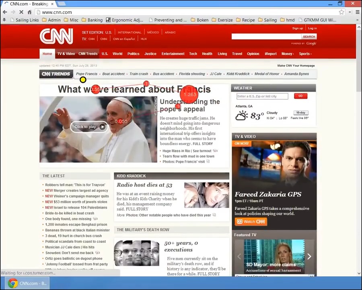Open the hmd bookmarks folder
This screenshot has width=362, height=290.
pyautogui.click(x=288, y=20)
